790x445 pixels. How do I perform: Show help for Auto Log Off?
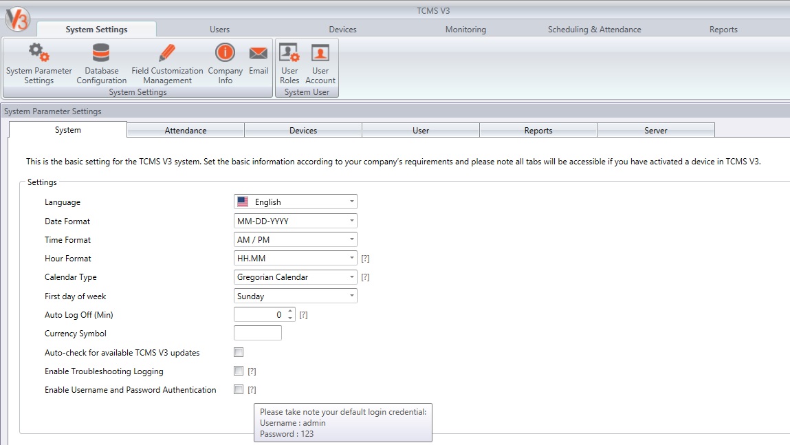tap(303, 315)
